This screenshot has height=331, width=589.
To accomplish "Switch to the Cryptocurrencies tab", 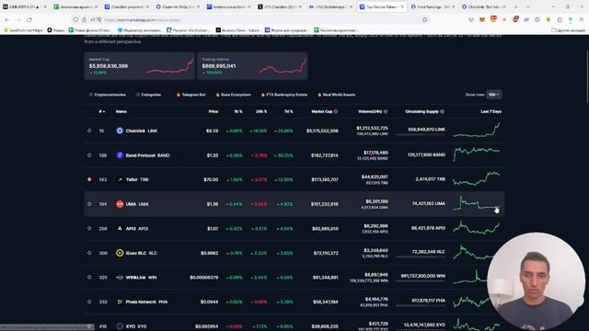I will [x=108, y=95].
